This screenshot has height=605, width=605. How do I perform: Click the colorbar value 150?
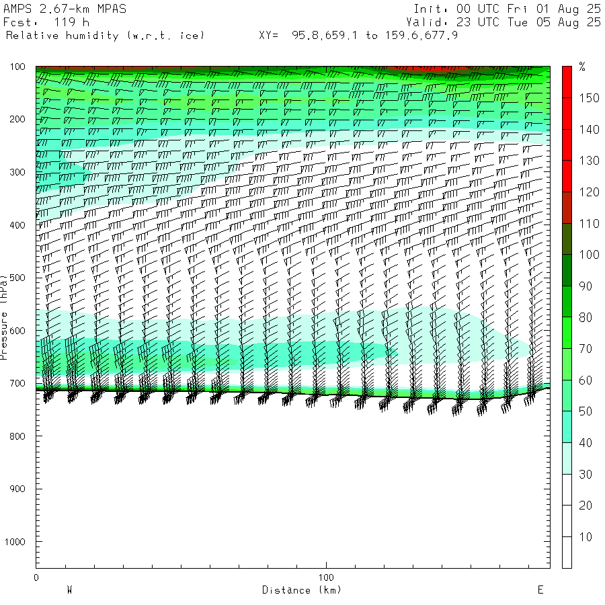coord(589,98)
